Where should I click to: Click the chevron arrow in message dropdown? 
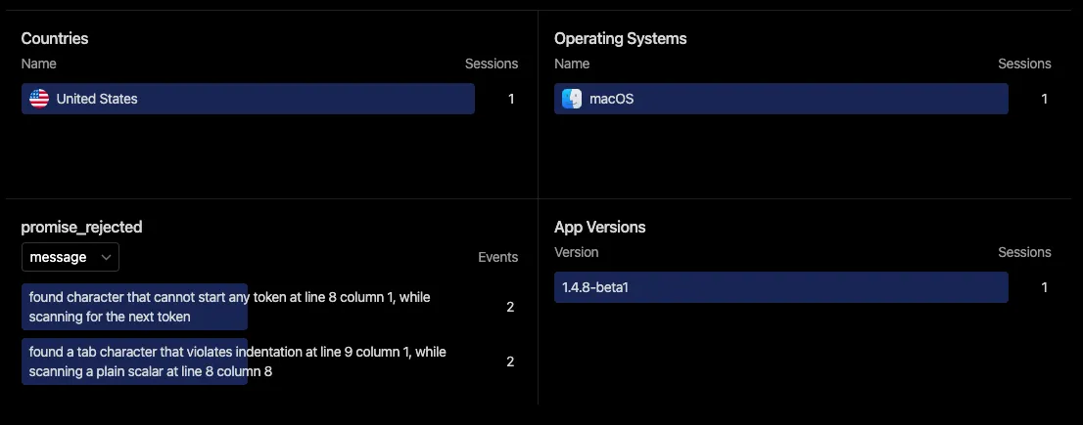point(106,257)
